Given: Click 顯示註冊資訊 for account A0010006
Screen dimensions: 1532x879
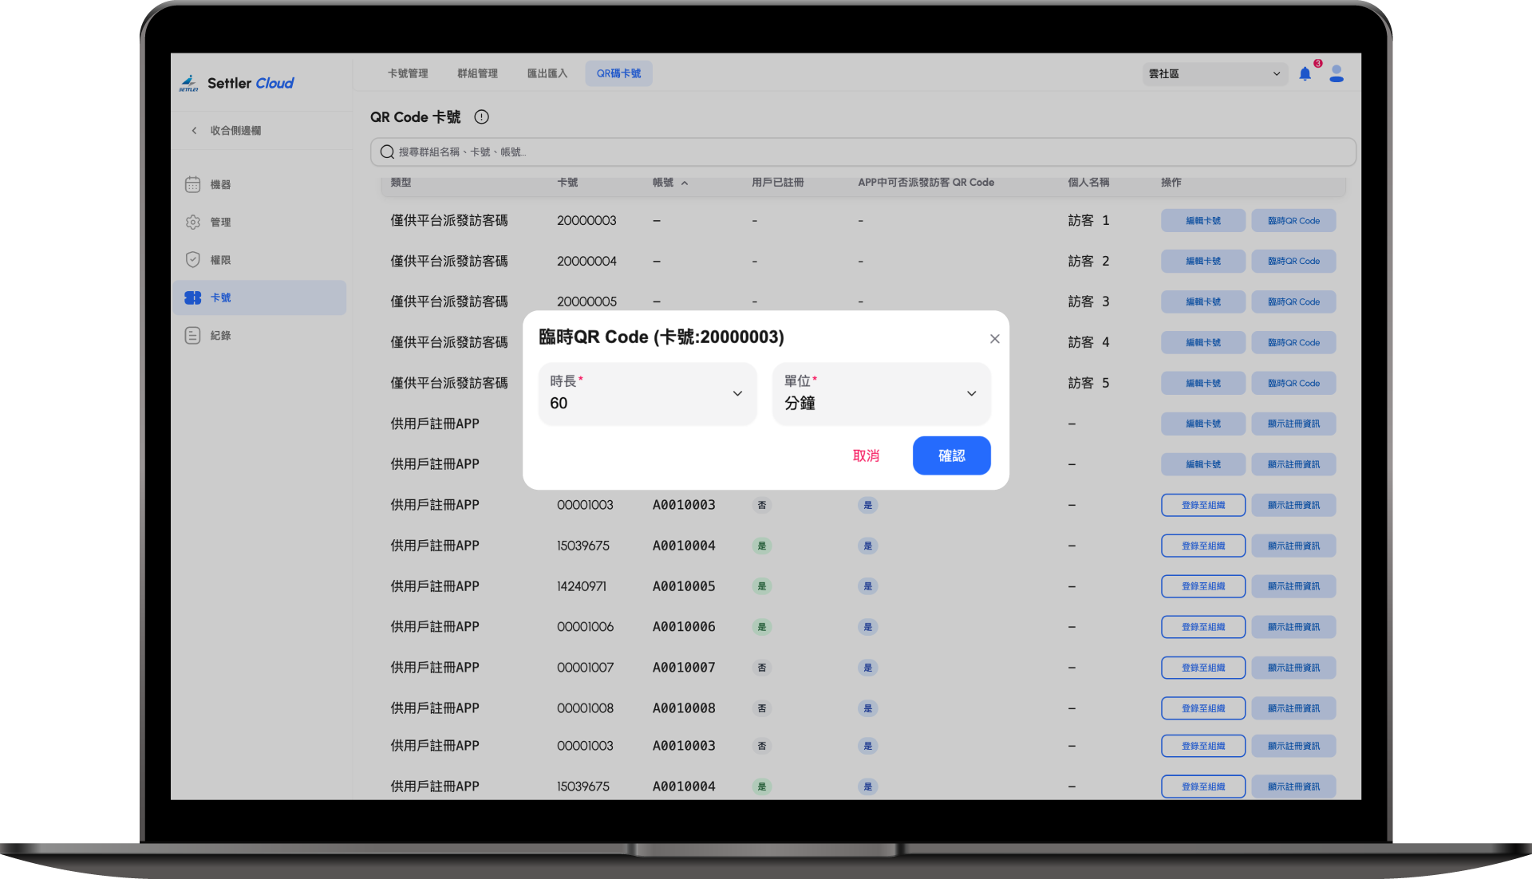Looking at the screenshot, I should pos(1293,627).
